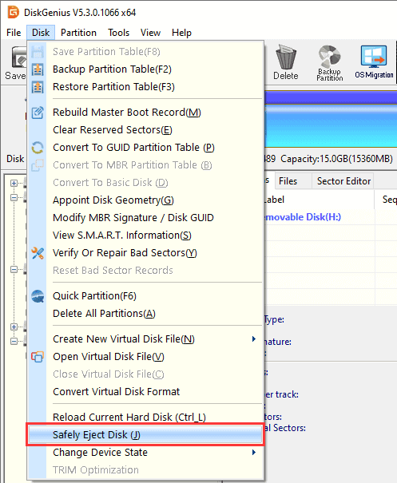Click the OS Migration toolbar icon
Image resolution: width=397 pixels, height=483 pixels.
point(374,57)
